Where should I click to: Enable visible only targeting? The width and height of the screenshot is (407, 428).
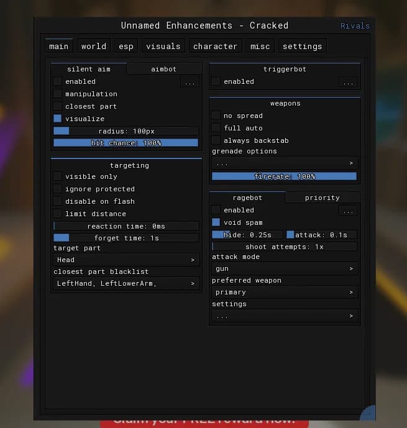pos(58,176)
